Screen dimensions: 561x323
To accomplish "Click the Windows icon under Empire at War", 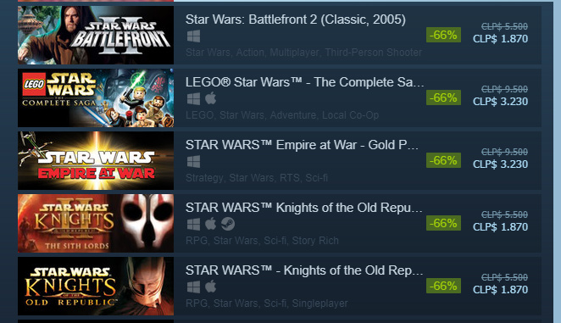I will [x=193, y=161].
